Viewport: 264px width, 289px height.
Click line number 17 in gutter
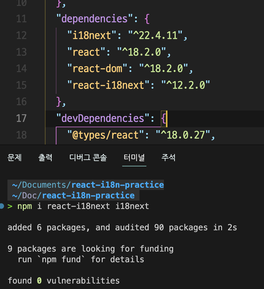(x=22, y=119)
